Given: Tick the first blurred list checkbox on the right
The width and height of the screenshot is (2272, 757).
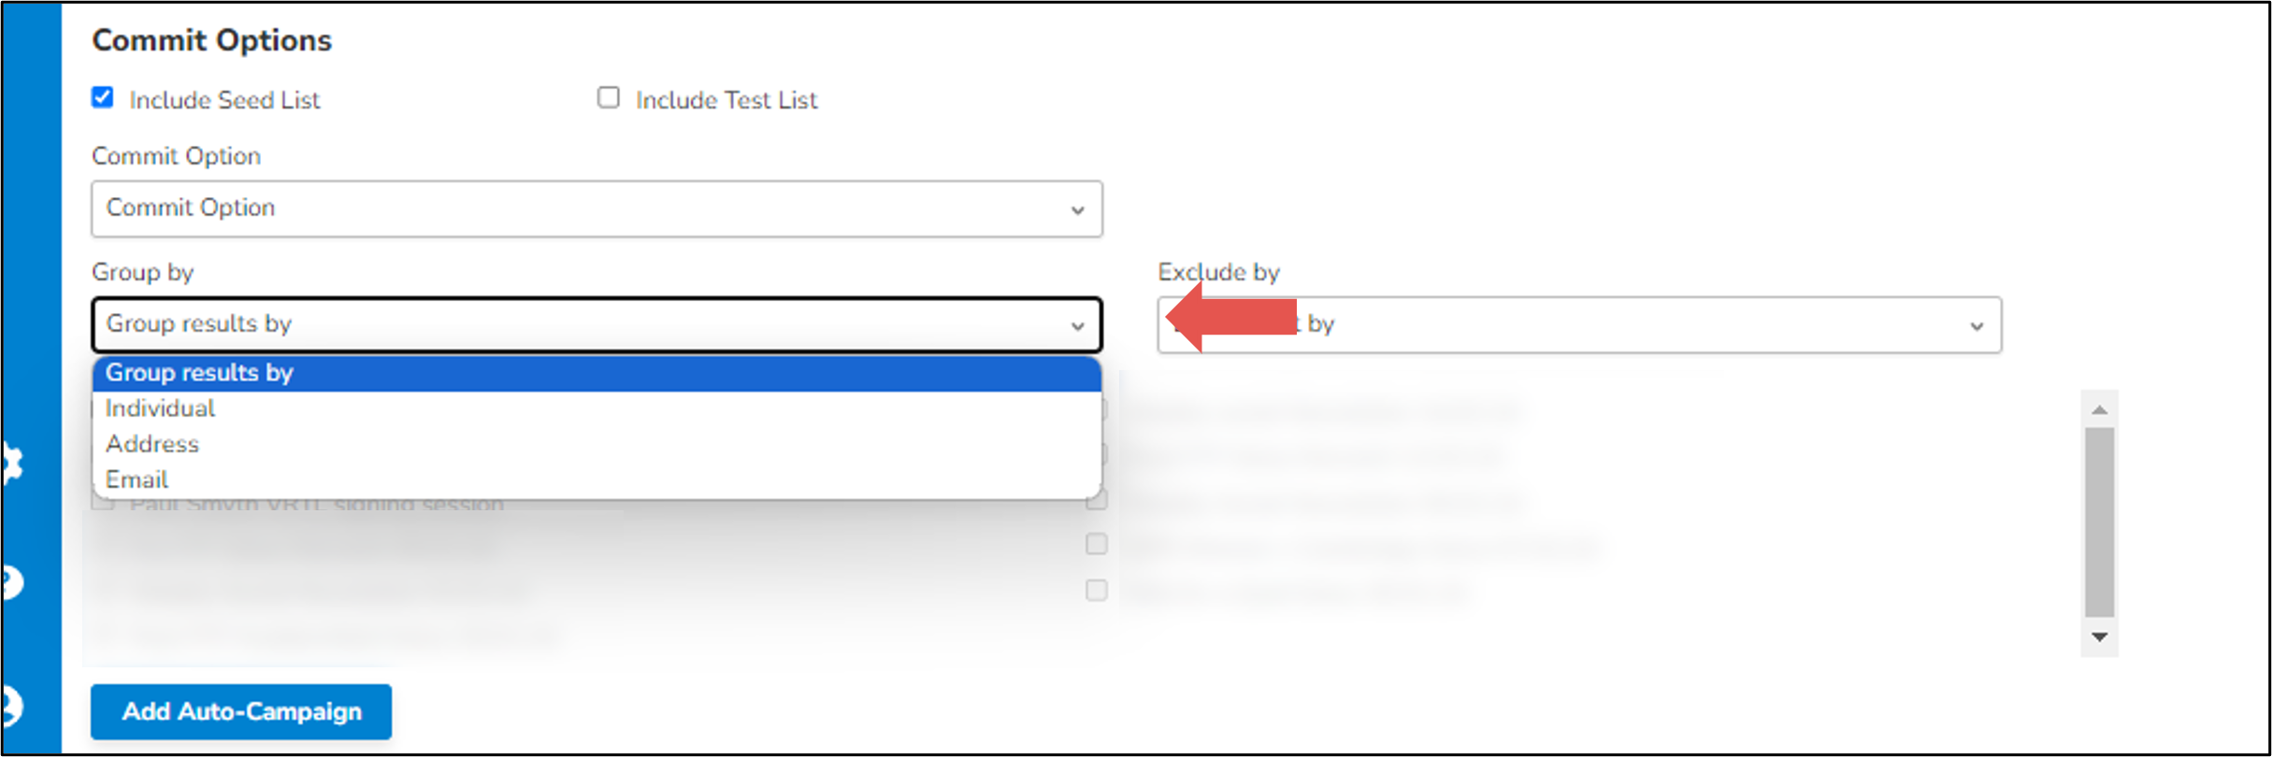Looking at the screenshot, I should 1097,409.
